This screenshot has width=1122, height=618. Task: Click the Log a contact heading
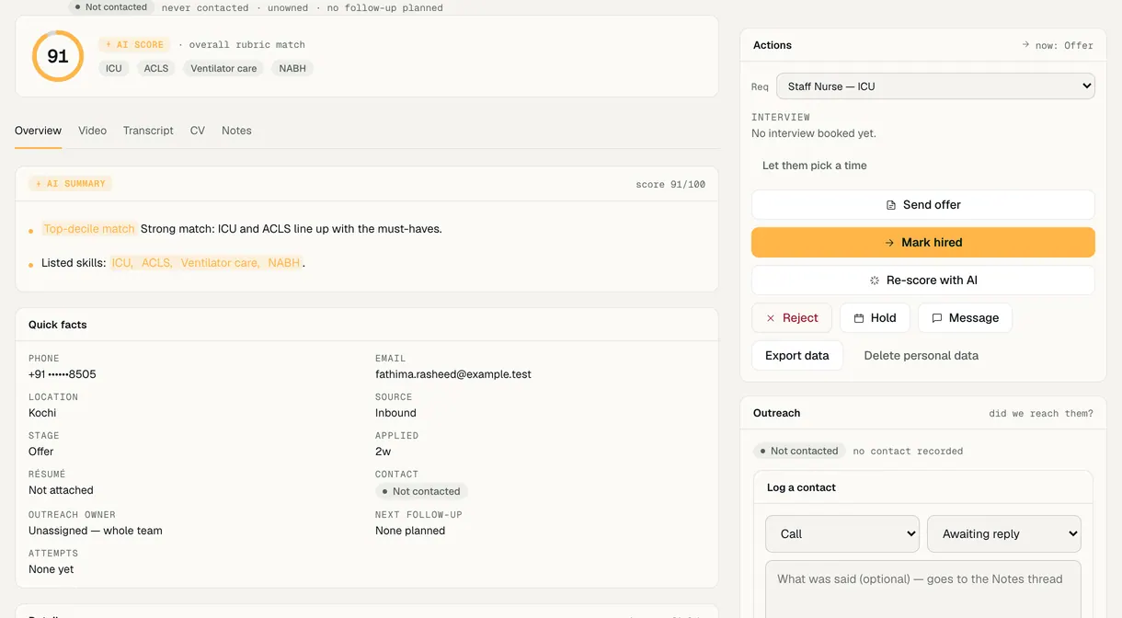tap(801, 487)
